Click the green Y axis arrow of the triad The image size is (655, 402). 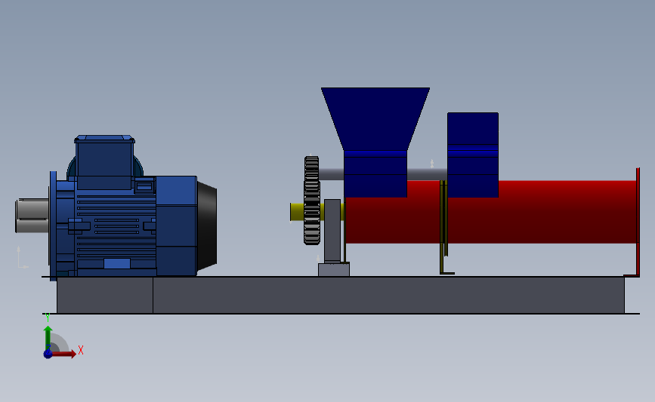coord(48,339)
